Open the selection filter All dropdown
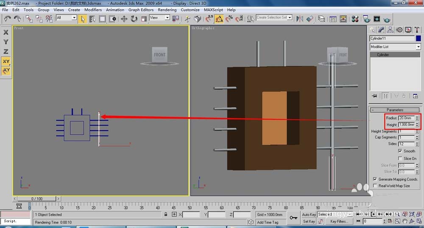The height and width of the screenshot is (228, 424). pos(66,17)
